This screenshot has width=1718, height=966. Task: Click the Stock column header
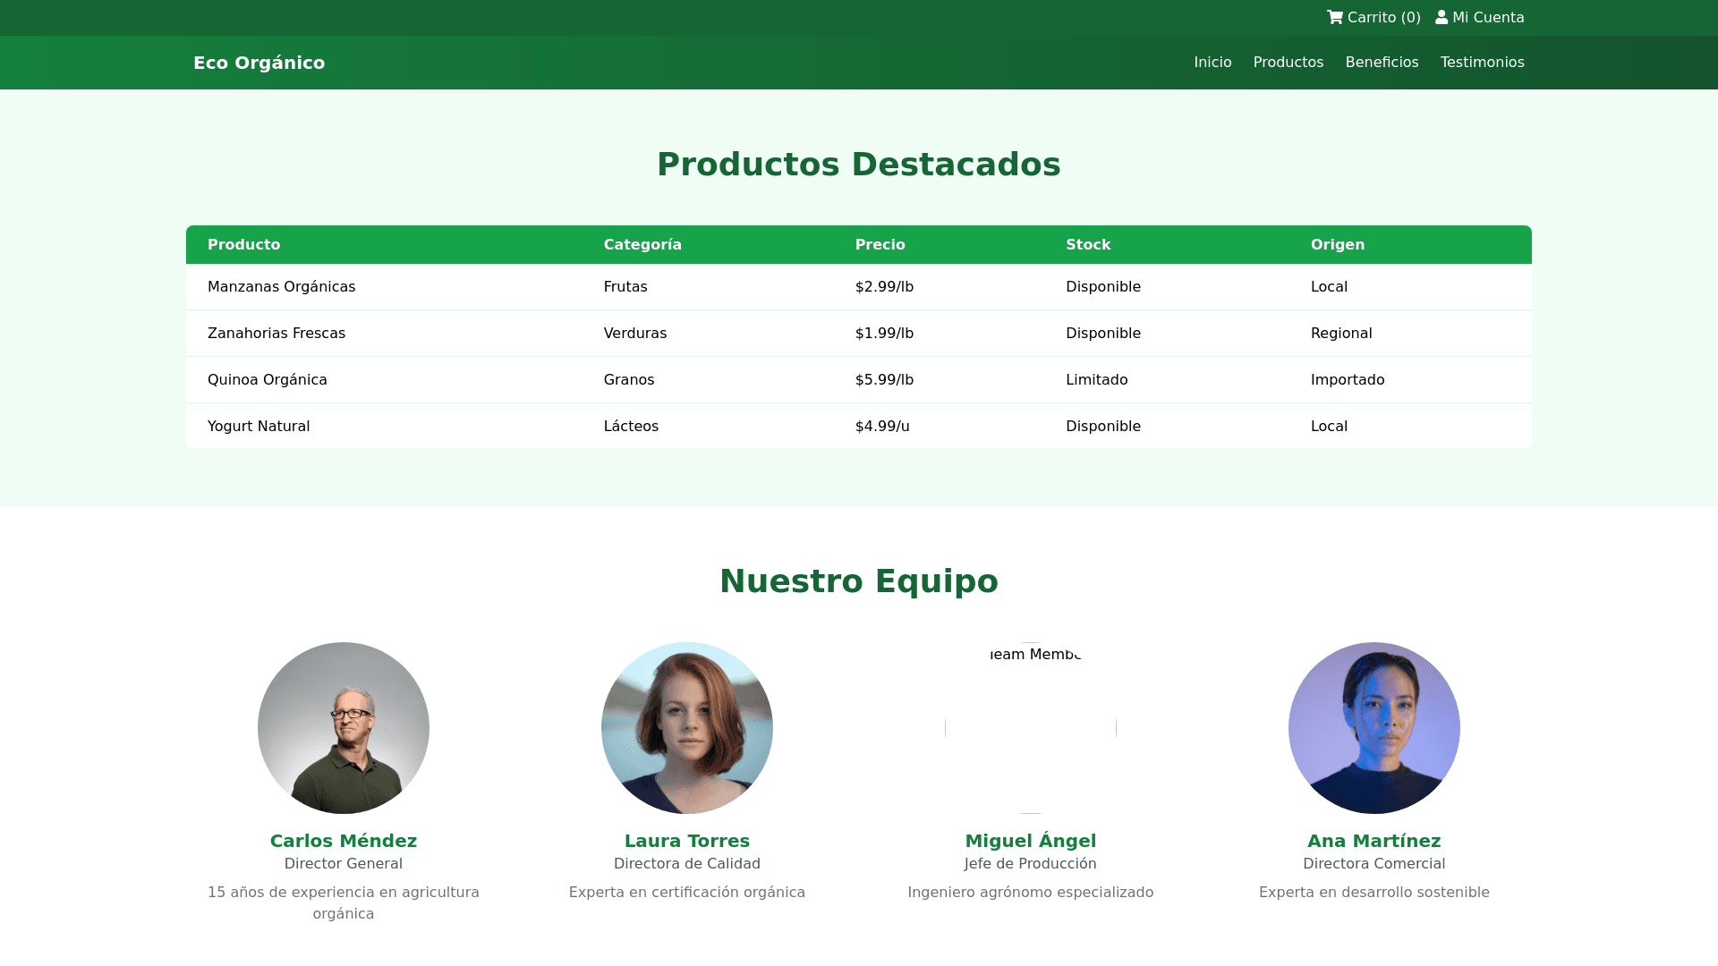tap(1088, 245)
